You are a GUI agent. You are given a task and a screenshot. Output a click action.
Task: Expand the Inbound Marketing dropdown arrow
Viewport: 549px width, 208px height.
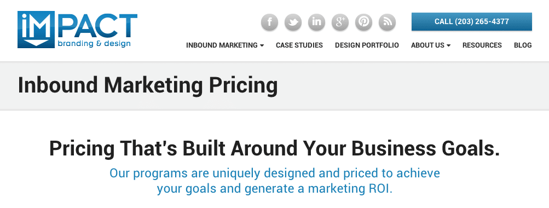pyautogui.click(x=262, y=45)
